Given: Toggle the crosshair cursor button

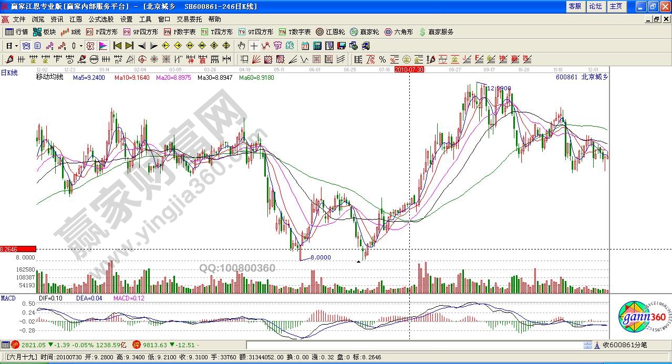Looking at the screenshot, I should tap(254, 46).
